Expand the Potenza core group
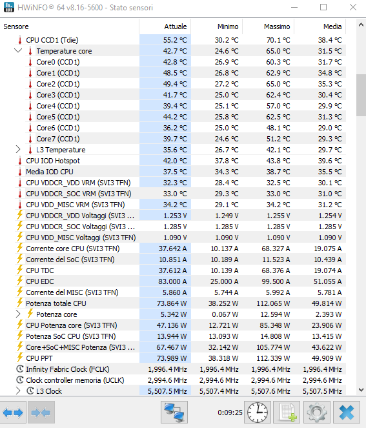This screenshot has width=366, height=428. (18, 314)
